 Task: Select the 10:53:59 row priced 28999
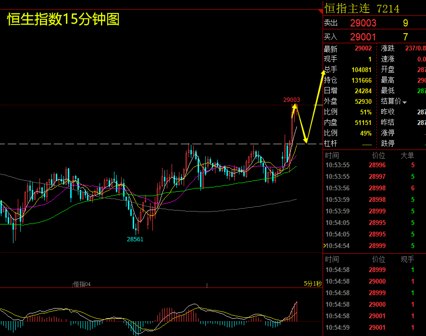(375, 212)
